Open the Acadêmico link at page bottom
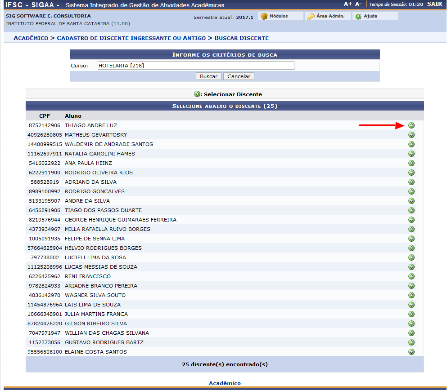The height and width of the screenshot is (390, 447). coord(225,383)
